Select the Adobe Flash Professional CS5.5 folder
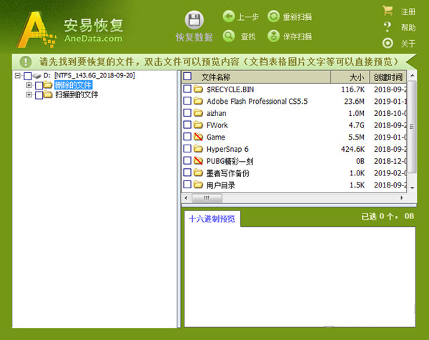Image resolution: width=429 pixels, height=340 pixels. pyautogui.click(x=257, y=102)
